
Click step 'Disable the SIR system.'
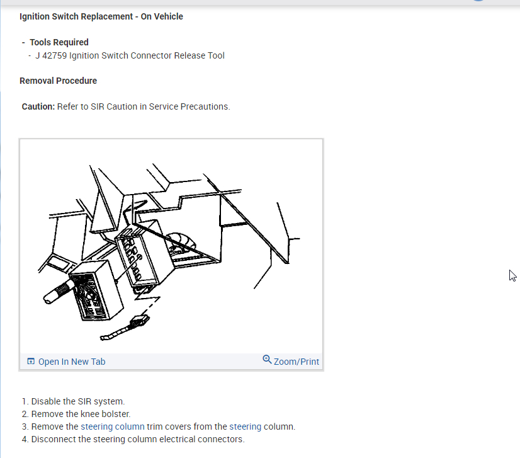[x=78, y=401]
